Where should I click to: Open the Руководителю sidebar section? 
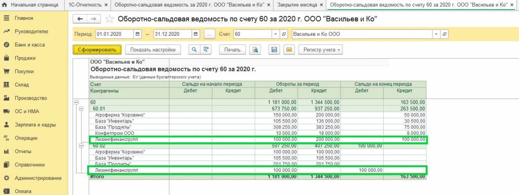tap(31, 31)
